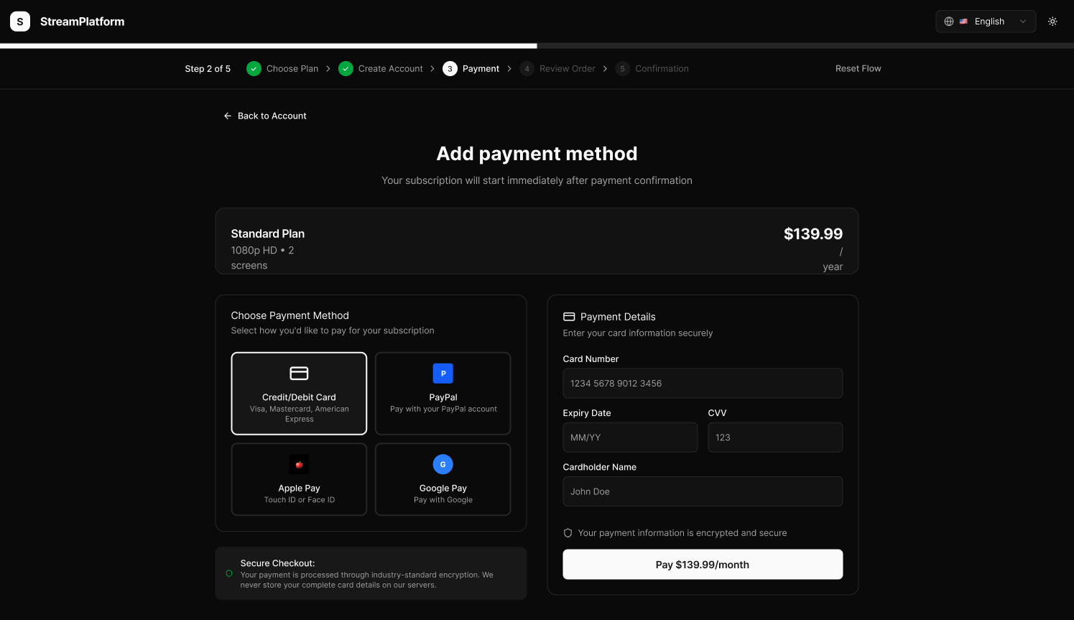Select the PayPal payment method card
The width and height of the screenshot is (1074, 620).
point(443,393)
